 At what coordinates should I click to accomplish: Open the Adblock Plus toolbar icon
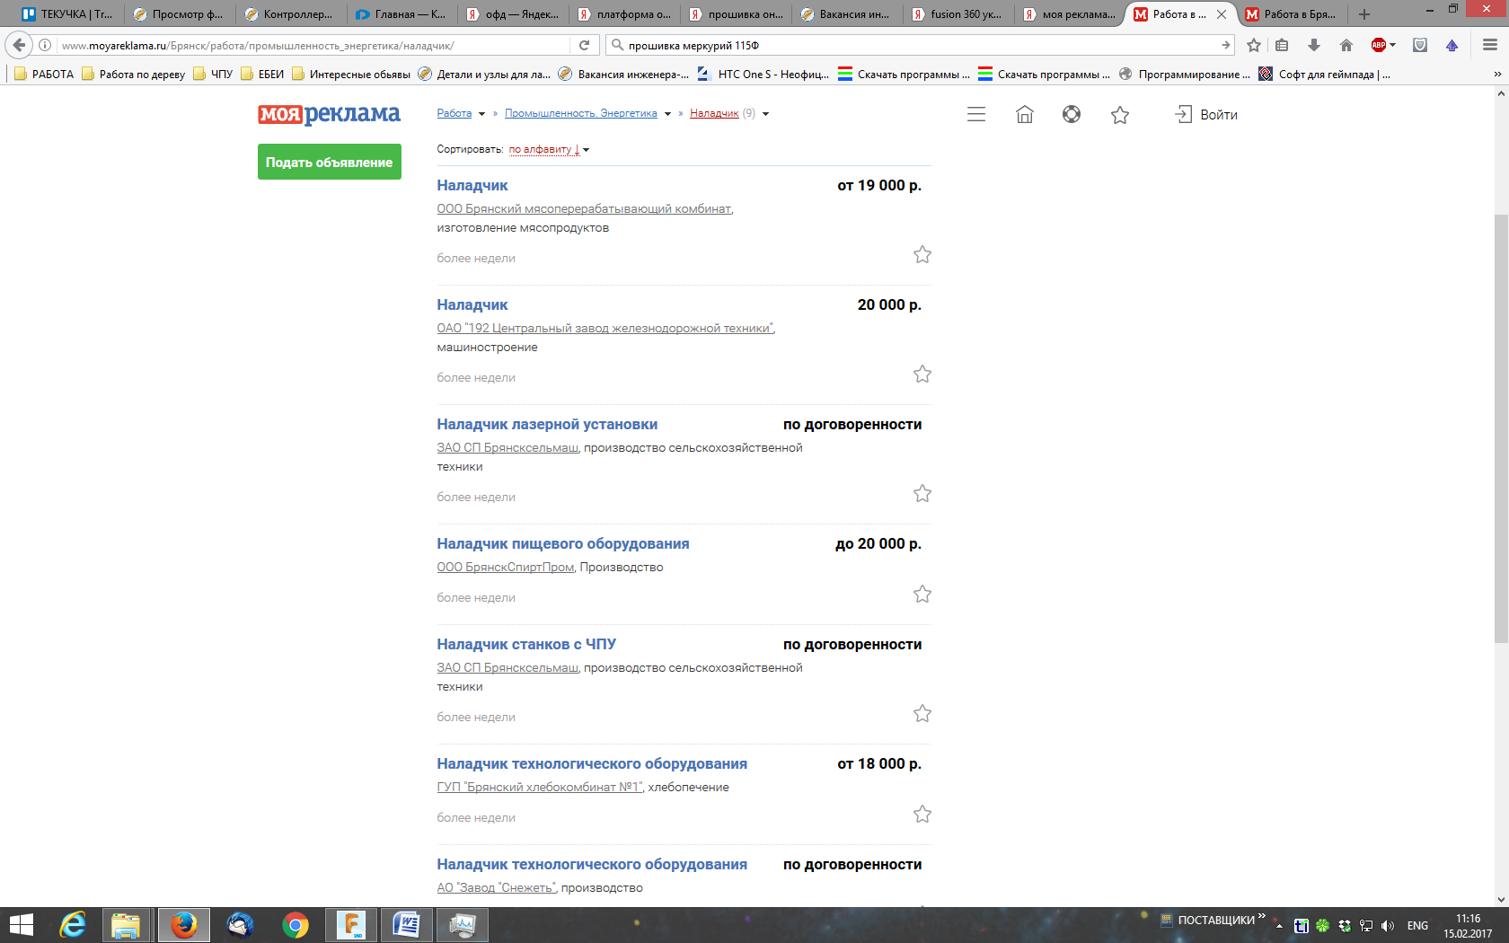pos(1379,45)
